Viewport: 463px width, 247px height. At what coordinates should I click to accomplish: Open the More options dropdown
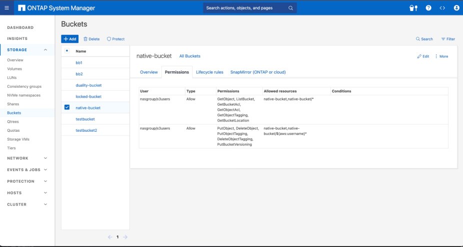tap(441, 56)
